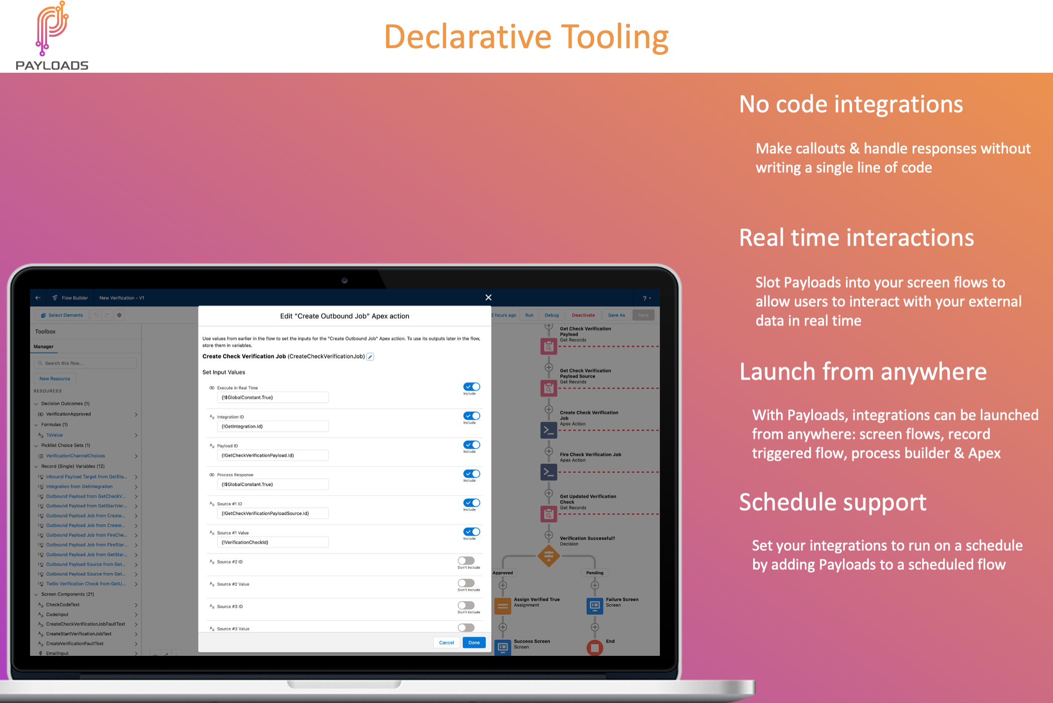This screenshot has height=703, width=1053.
Task: Expand the VerificationChannelChoices chevron
Action: 136,456
